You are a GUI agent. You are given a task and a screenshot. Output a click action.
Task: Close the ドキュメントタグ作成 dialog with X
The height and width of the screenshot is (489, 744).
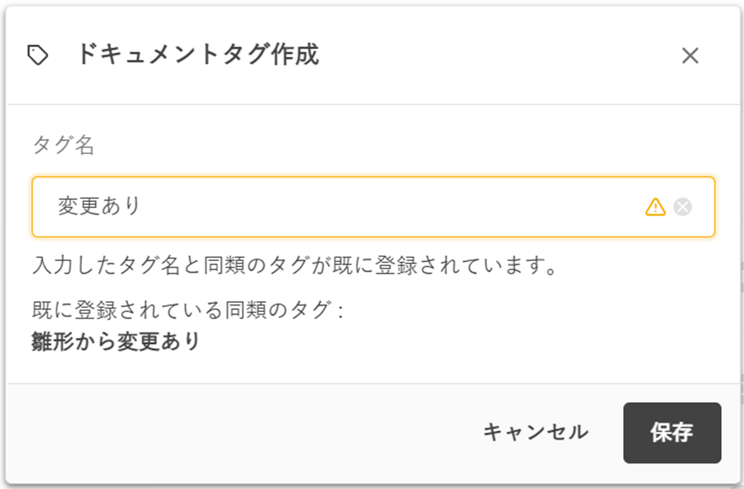pyautogui.click(x=690, y=56)
